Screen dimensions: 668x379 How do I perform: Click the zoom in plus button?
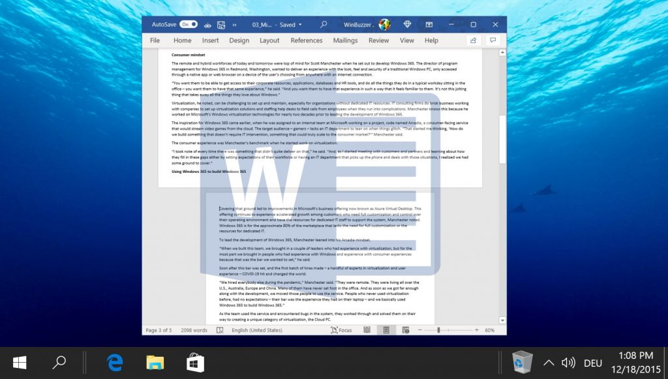476,330
